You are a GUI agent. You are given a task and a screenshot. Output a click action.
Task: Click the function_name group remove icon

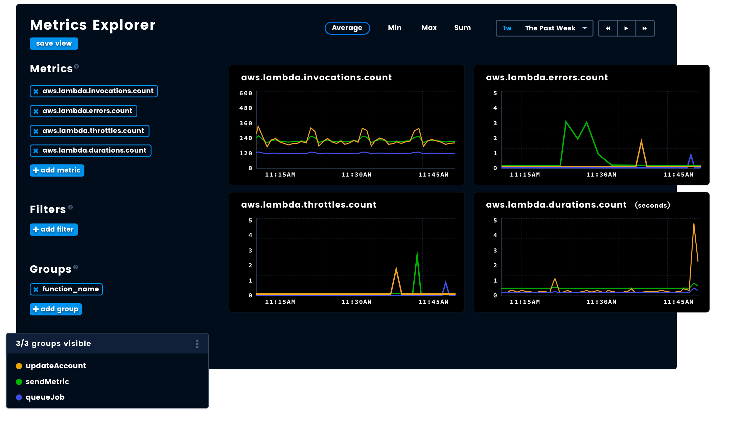37,289
